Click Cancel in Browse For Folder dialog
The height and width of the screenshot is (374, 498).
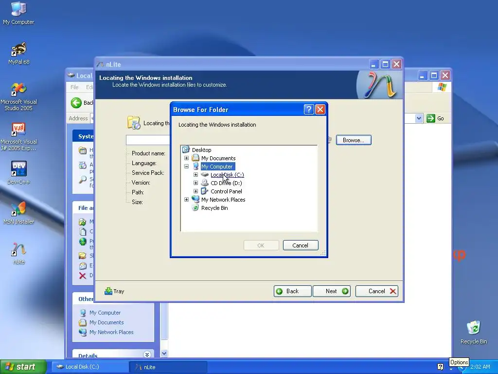(301, 245)
